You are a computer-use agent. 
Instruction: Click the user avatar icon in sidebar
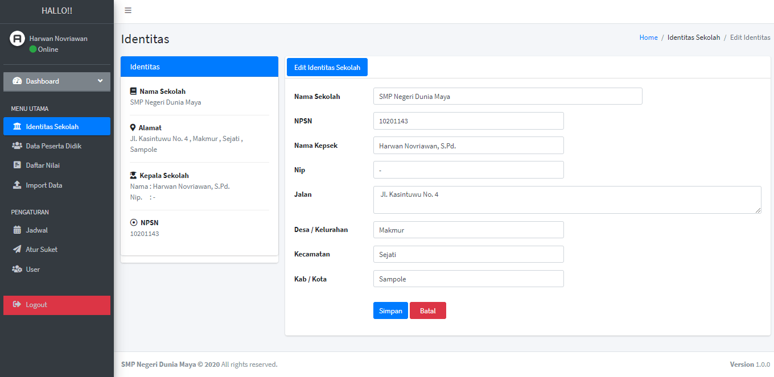click(18, 39)
